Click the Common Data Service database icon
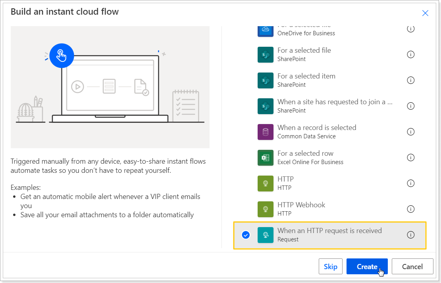The width and height of the screenshot is (441, 283). coord(266,132)
